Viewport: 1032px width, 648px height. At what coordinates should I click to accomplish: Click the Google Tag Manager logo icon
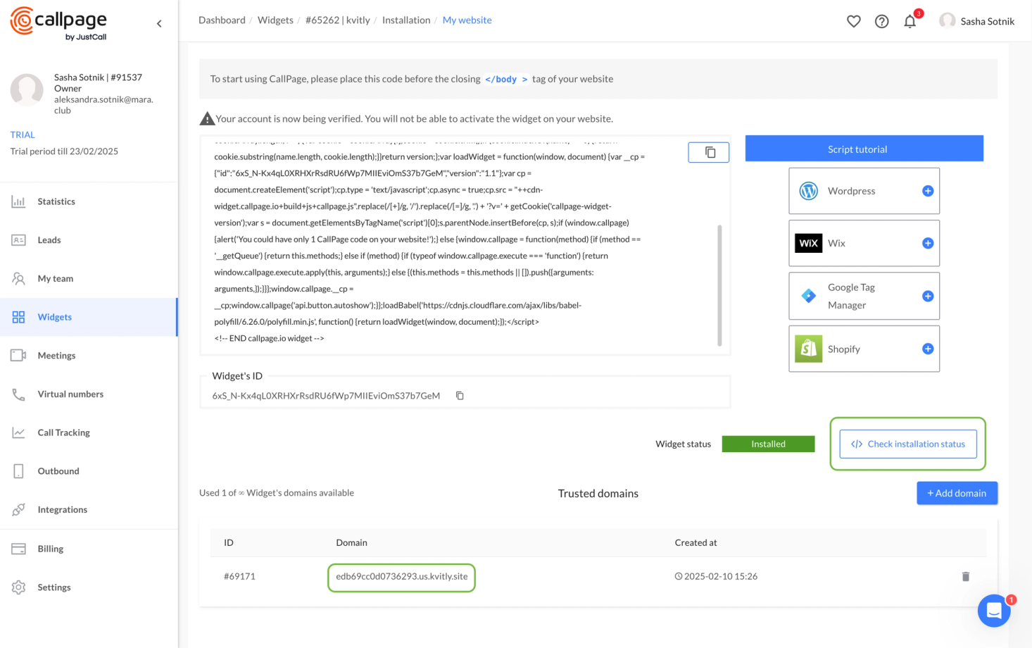pyautogui.click(x=809, y=297)
